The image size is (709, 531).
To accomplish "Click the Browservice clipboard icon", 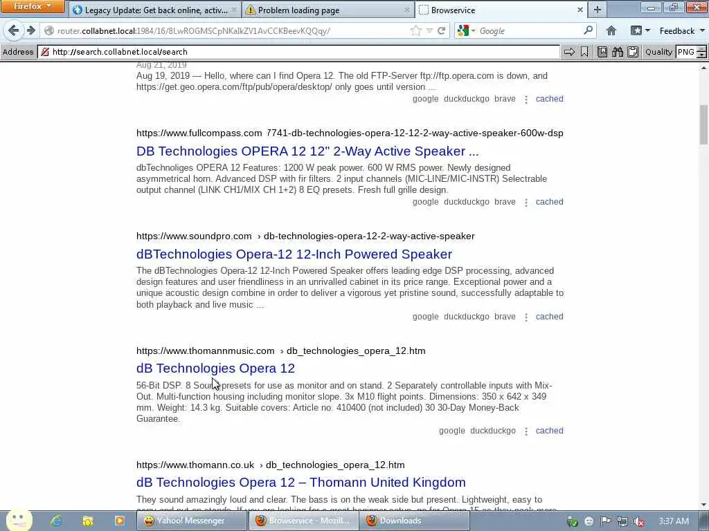I will coord(633,52).
